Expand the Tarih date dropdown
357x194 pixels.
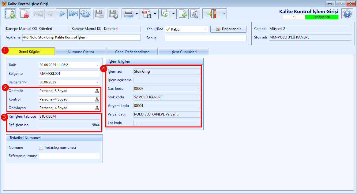[x=97, y=65]
